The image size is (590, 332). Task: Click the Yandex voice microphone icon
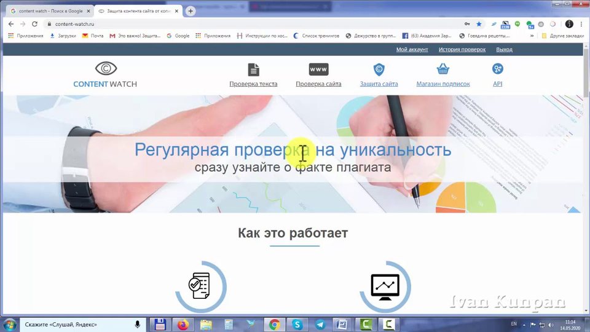(137, 324)
